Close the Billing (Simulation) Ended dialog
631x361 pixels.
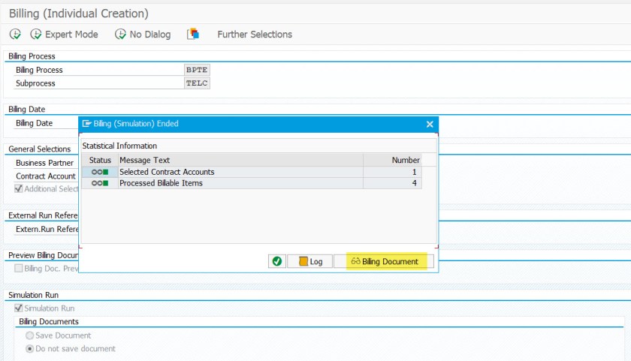430,124
